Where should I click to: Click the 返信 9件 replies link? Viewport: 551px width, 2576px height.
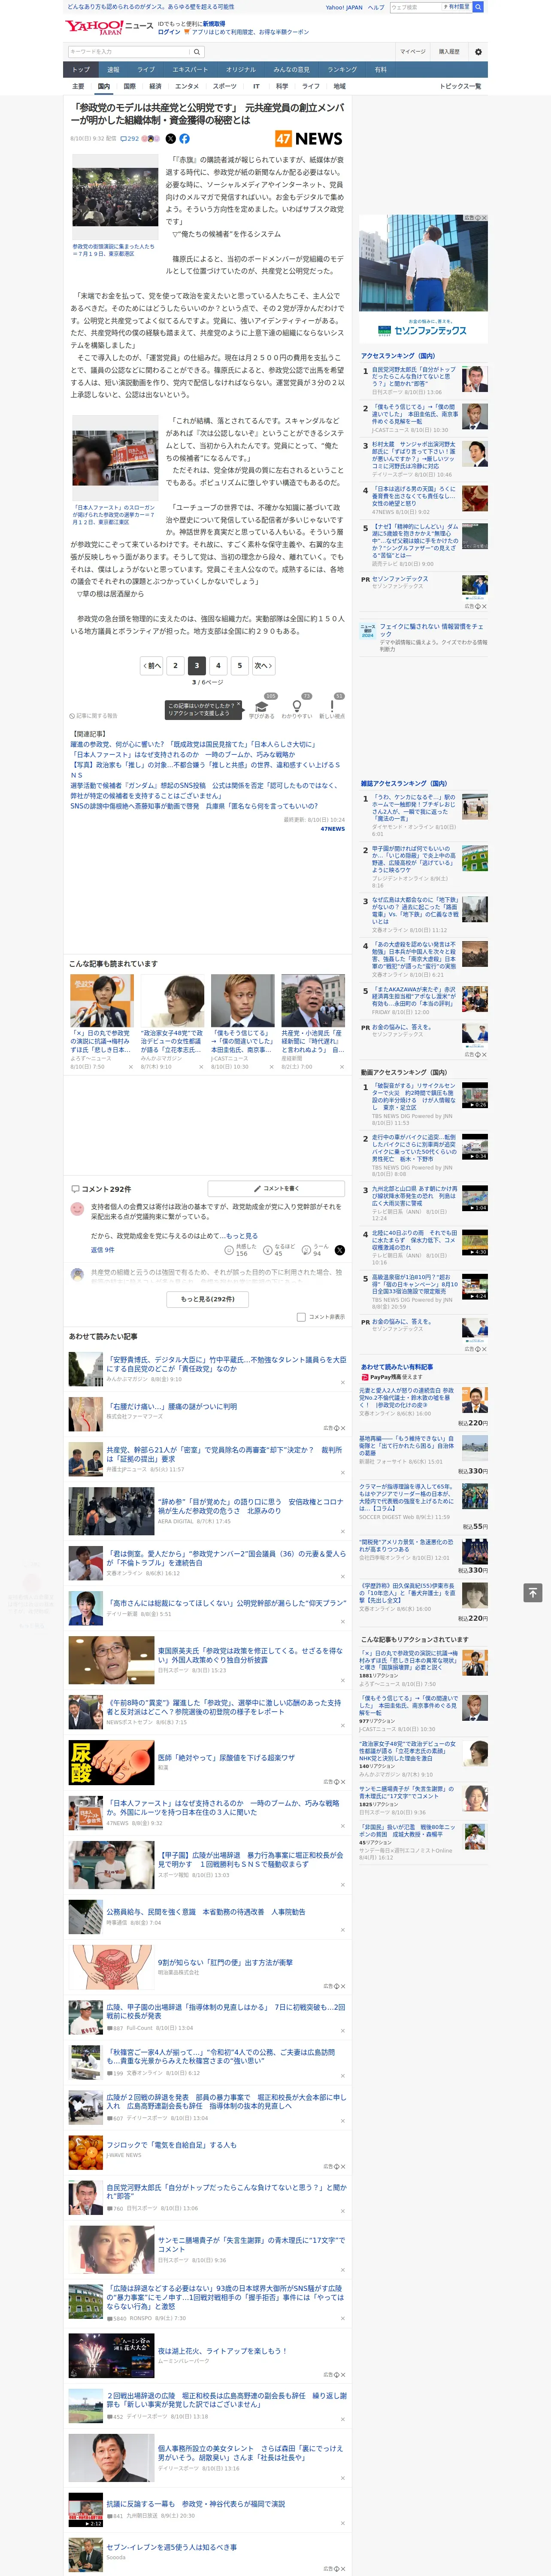click(x=102, y=1250)
